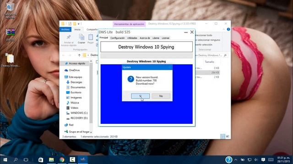The width and height of the screenshot is (293, 164).
Task: Open Herramientas de aplicación ribbon tab
Action: (x=129, y=24)
